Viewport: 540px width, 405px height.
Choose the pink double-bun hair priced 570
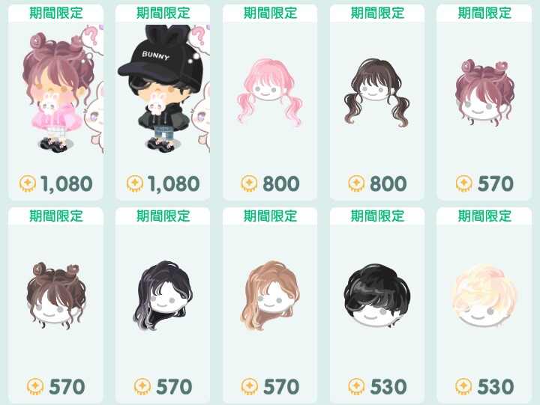pos(484,93)
